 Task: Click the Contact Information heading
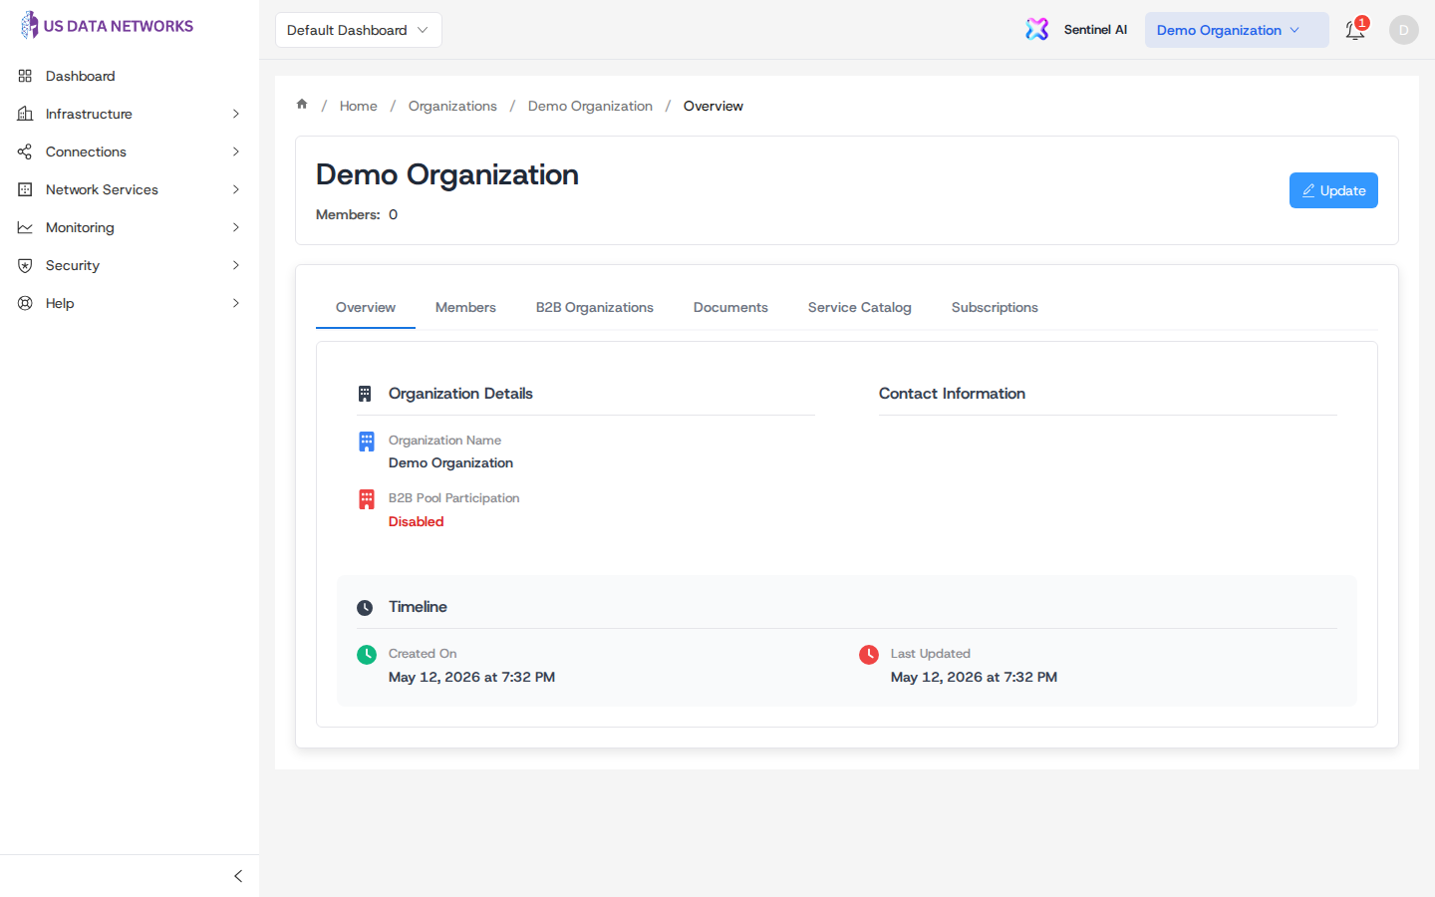tap(952, 394)
